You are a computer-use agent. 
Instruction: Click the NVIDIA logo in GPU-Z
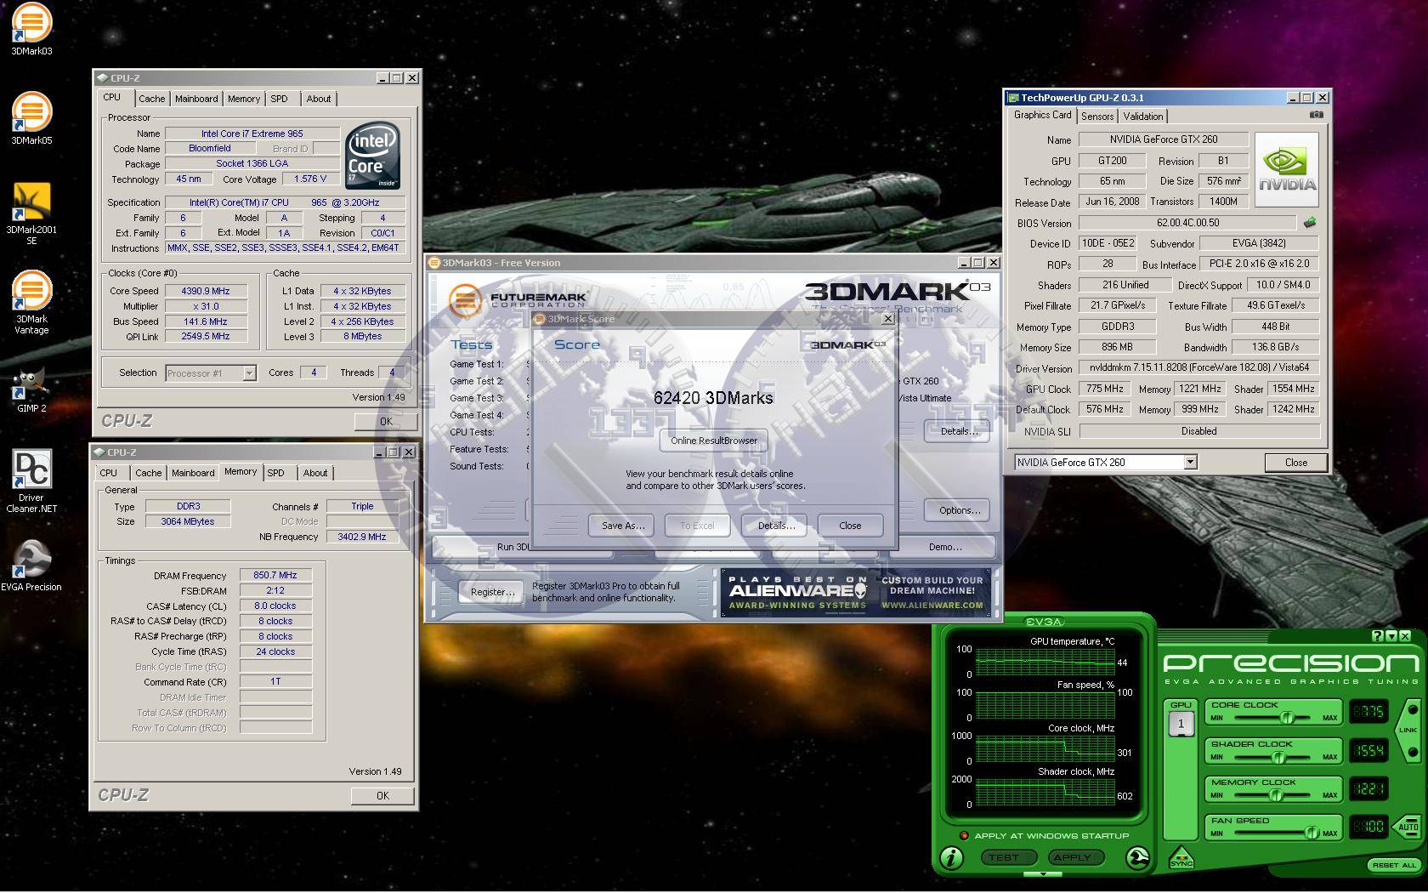tap(1287, 169)
